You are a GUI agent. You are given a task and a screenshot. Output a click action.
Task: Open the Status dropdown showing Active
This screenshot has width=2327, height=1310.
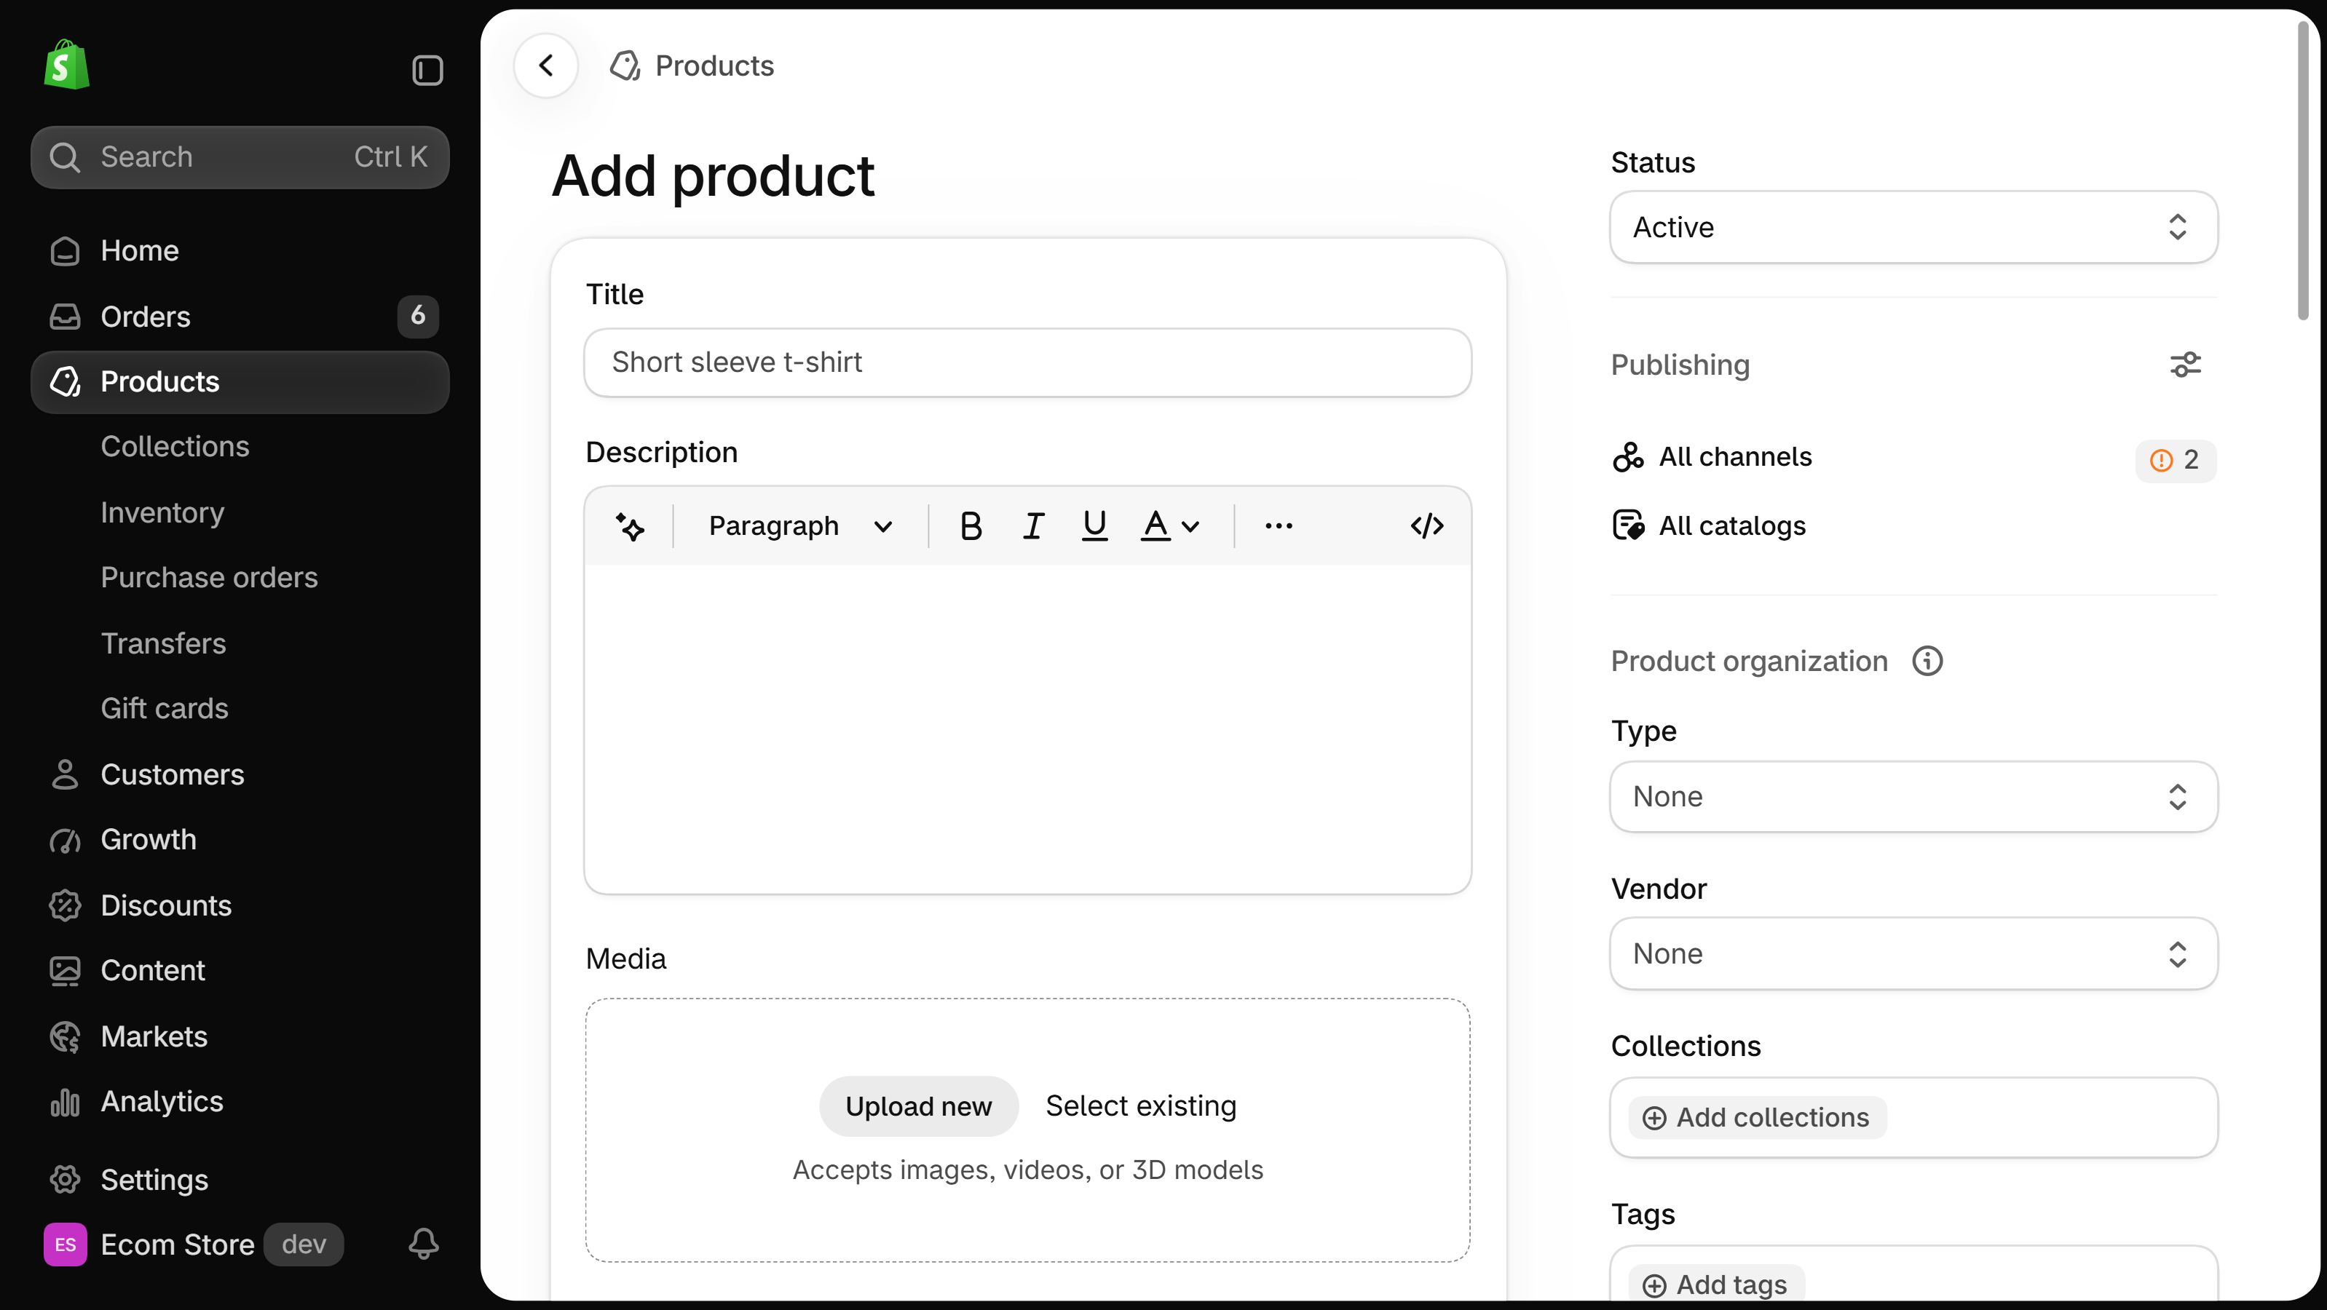coord(1913,228)
